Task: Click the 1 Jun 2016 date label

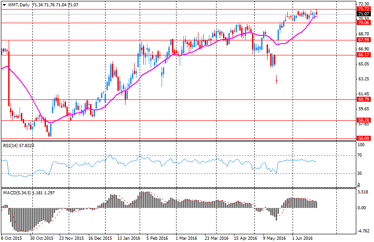Action: [x=302, y=238]
